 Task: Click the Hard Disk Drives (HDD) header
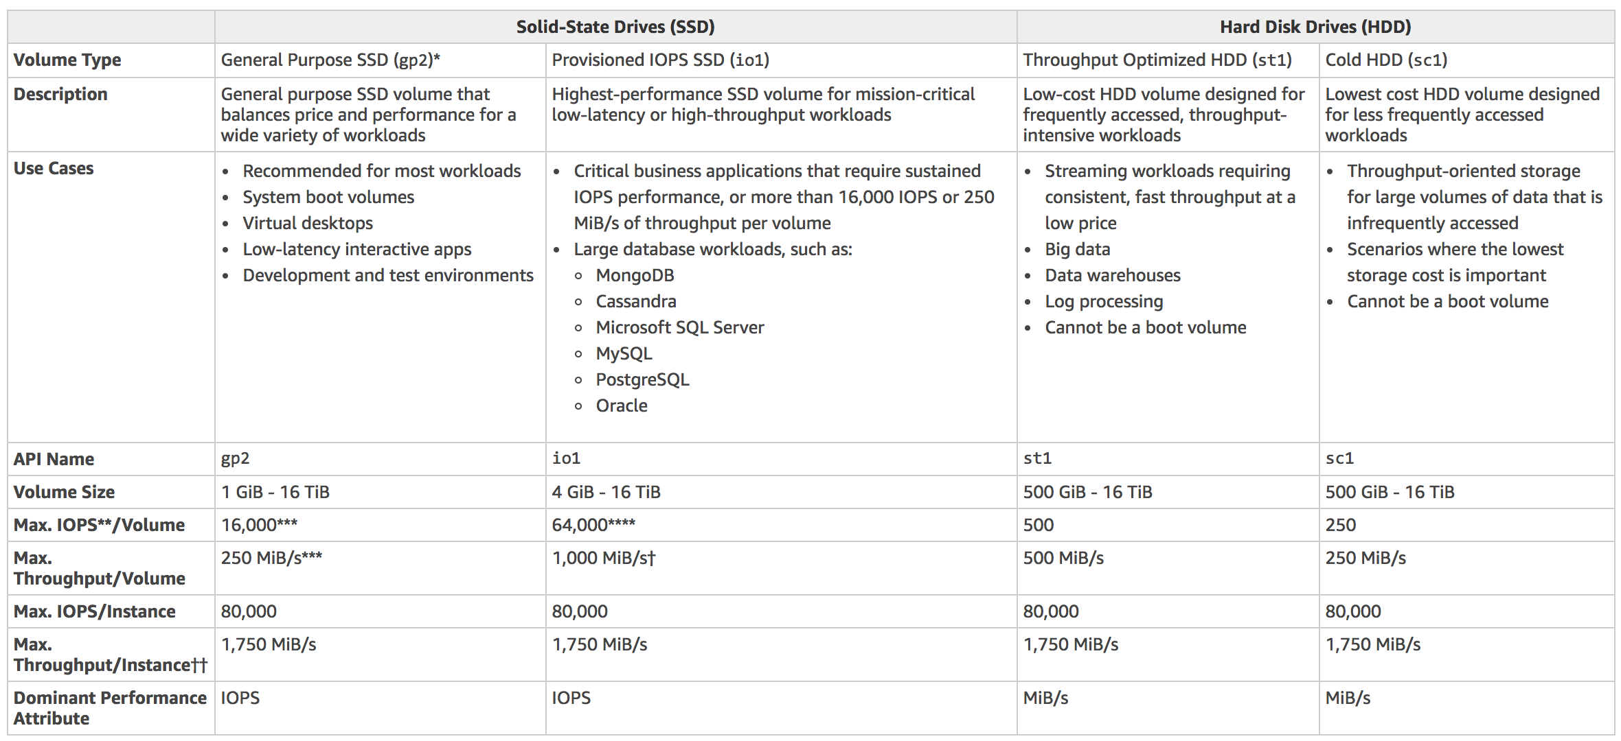click(x=1315, y=27)
